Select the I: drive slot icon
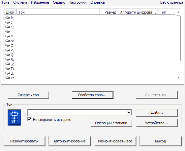 pyautogui.click(x=8, y=18)
